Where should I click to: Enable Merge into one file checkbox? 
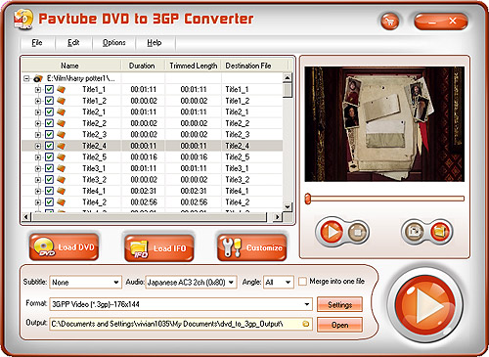click(302, 281)
